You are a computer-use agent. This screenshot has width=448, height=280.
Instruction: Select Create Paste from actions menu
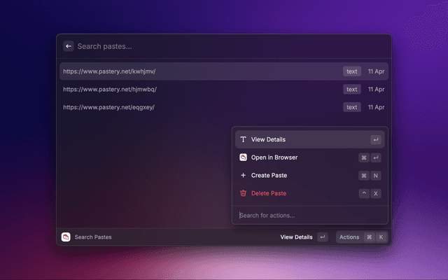point(269,175)
